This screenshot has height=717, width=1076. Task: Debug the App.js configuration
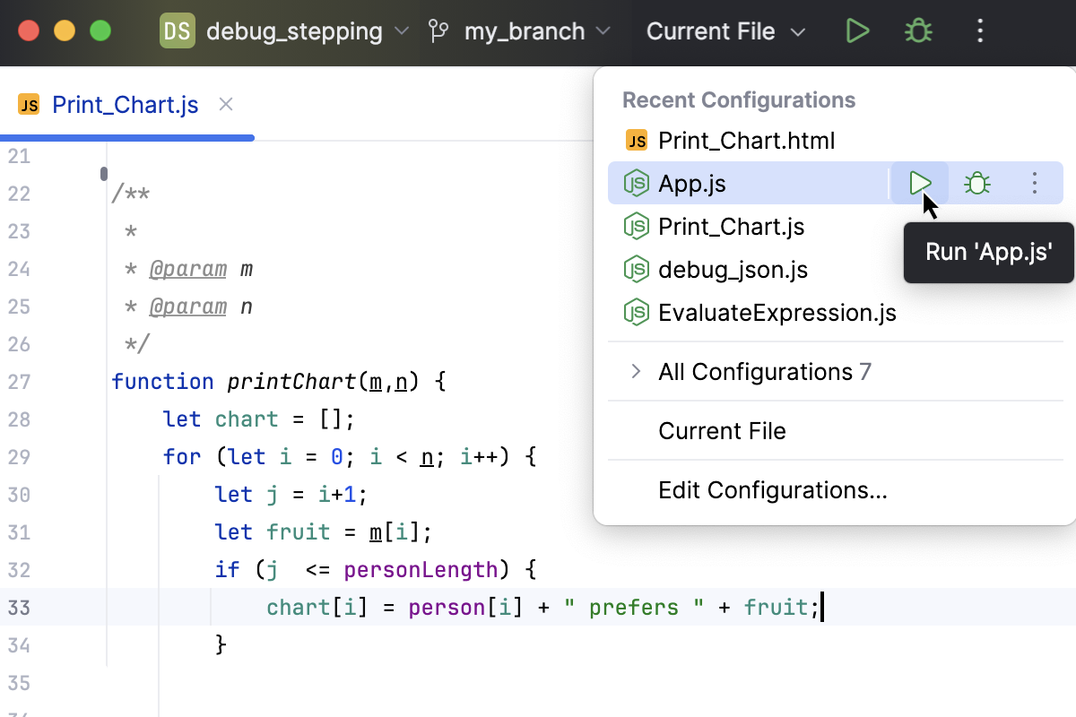point(976,184)
